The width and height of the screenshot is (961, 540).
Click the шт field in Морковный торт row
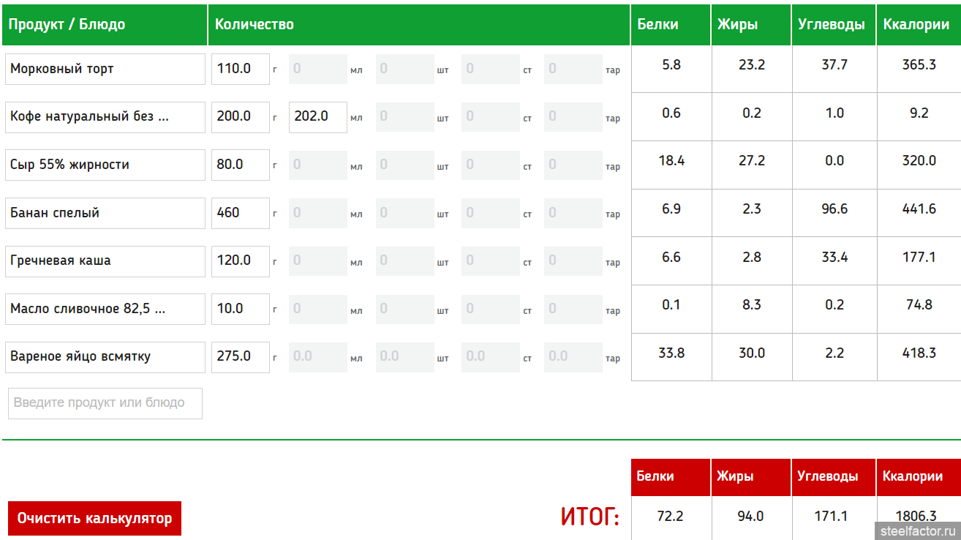tap(405, 69)
